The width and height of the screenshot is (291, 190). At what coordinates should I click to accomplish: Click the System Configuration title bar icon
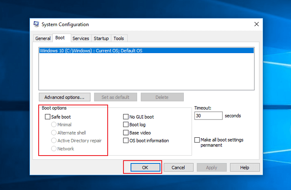pos(37,24)
